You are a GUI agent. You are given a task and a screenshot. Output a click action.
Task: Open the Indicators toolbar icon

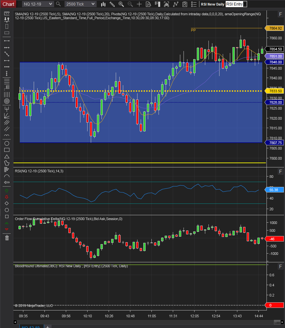click(167, 4)
